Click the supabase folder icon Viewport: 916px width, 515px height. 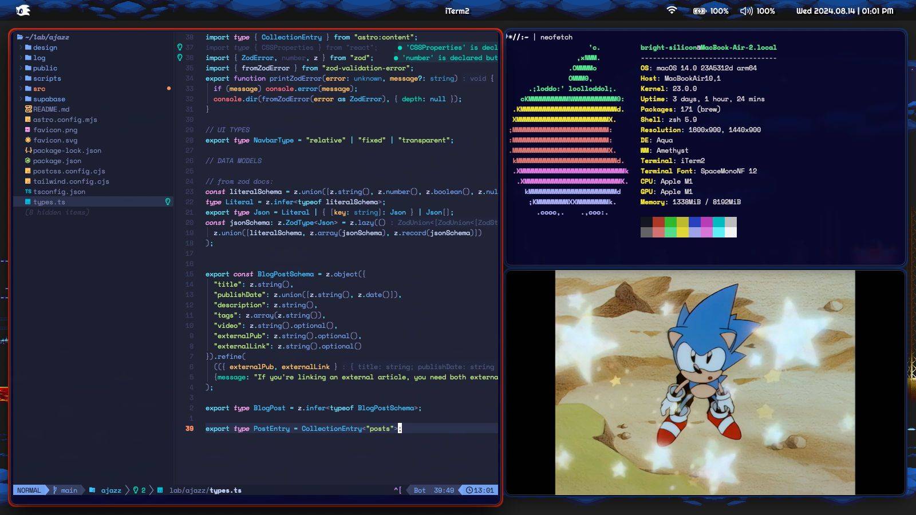point(28,99)
